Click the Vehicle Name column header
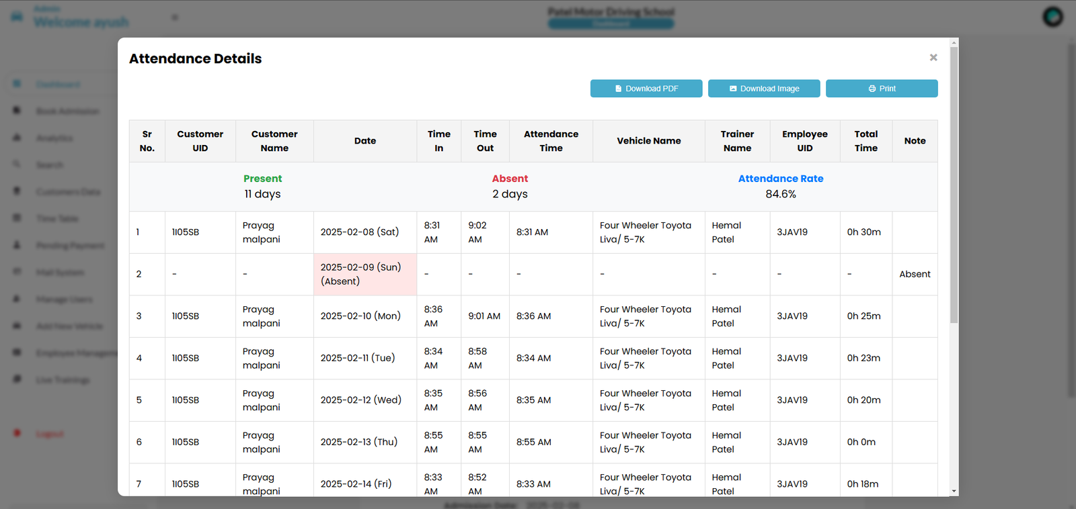Screen dimensions: 1076x509 click(648, 141)
